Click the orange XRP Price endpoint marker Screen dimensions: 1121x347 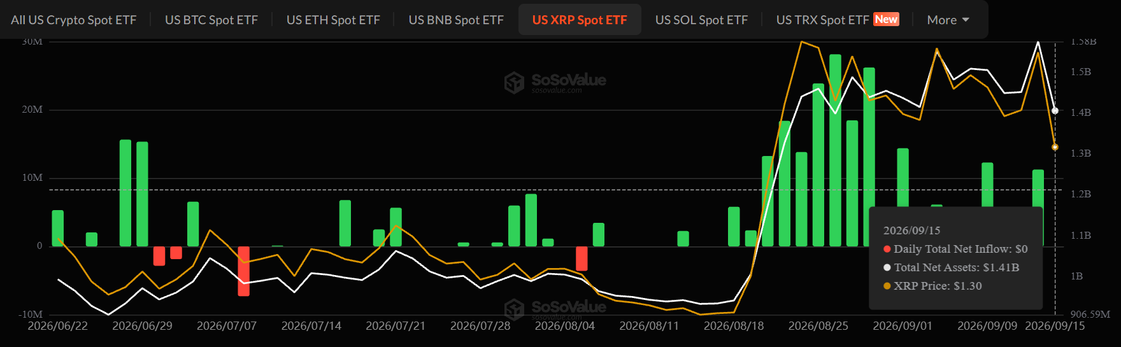(x=1055, y=147)
